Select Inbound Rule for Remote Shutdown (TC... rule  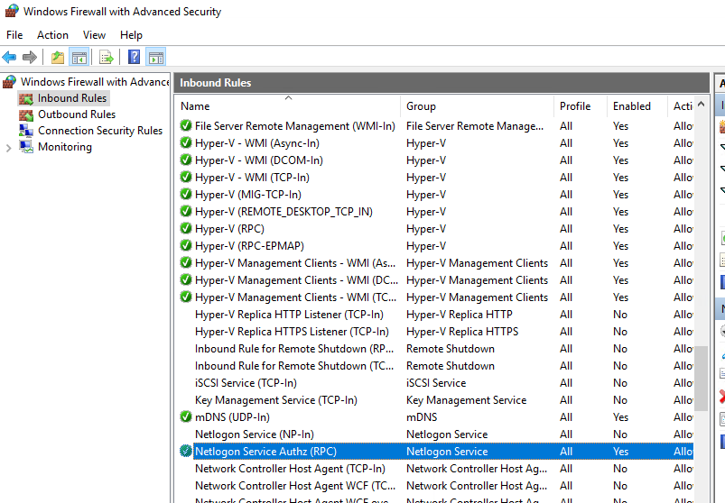294,365
